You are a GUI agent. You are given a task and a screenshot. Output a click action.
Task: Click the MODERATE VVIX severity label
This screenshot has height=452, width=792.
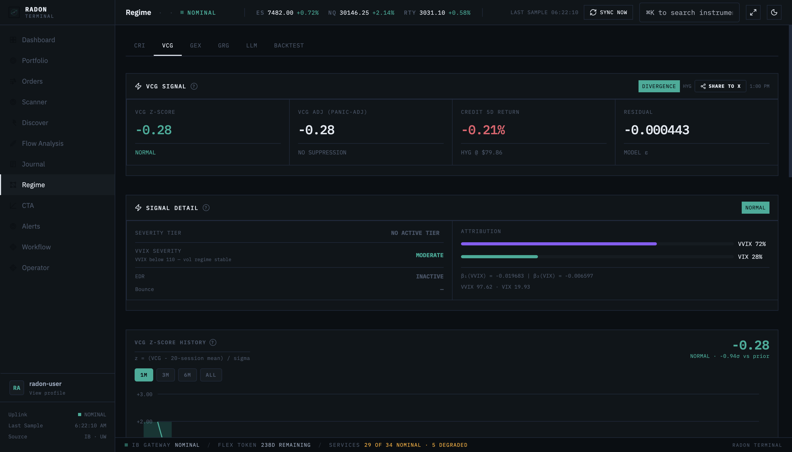430,255
